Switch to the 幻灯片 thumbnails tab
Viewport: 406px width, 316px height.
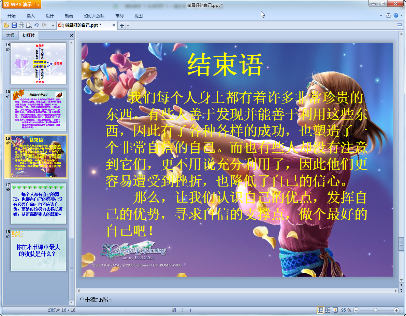coord(28,35)
